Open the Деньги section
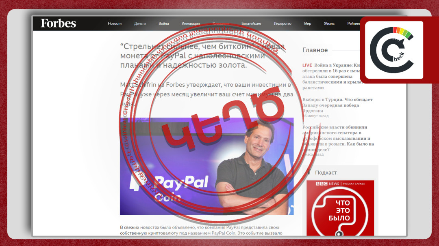 coord(140,24)
